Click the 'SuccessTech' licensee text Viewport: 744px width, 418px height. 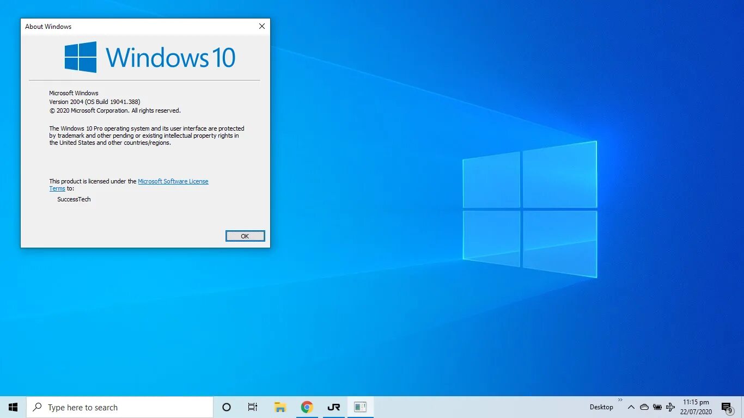point(74,199)
